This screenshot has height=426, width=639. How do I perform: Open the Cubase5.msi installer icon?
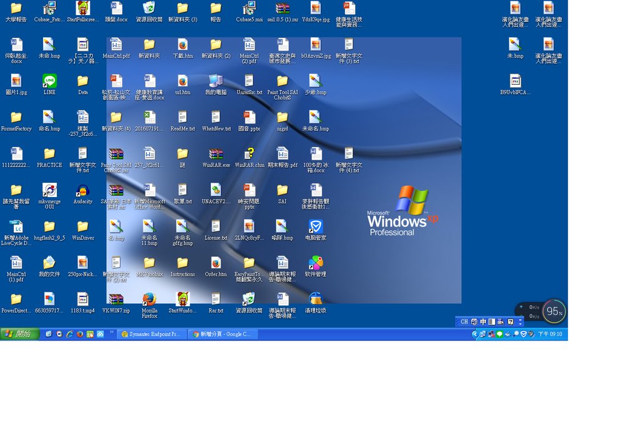[x=250, y=11]
